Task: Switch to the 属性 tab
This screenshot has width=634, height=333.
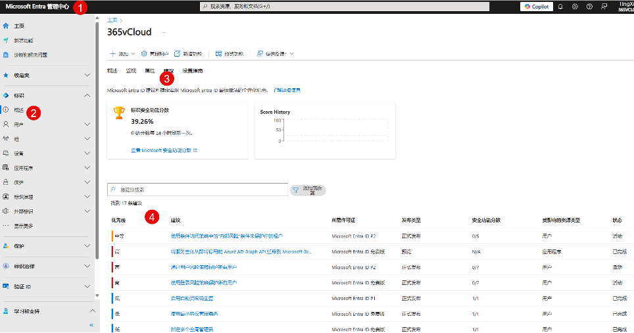Action: coord(149,71)
